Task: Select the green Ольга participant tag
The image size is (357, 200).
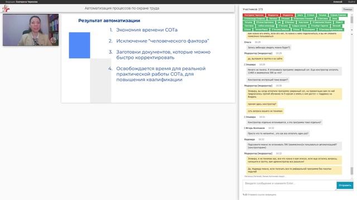Action: [x=300, y=15]
